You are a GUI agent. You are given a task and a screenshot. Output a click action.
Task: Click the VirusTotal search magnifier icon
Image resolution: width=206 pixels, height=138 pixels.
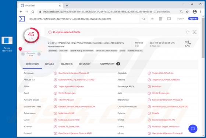144,19
